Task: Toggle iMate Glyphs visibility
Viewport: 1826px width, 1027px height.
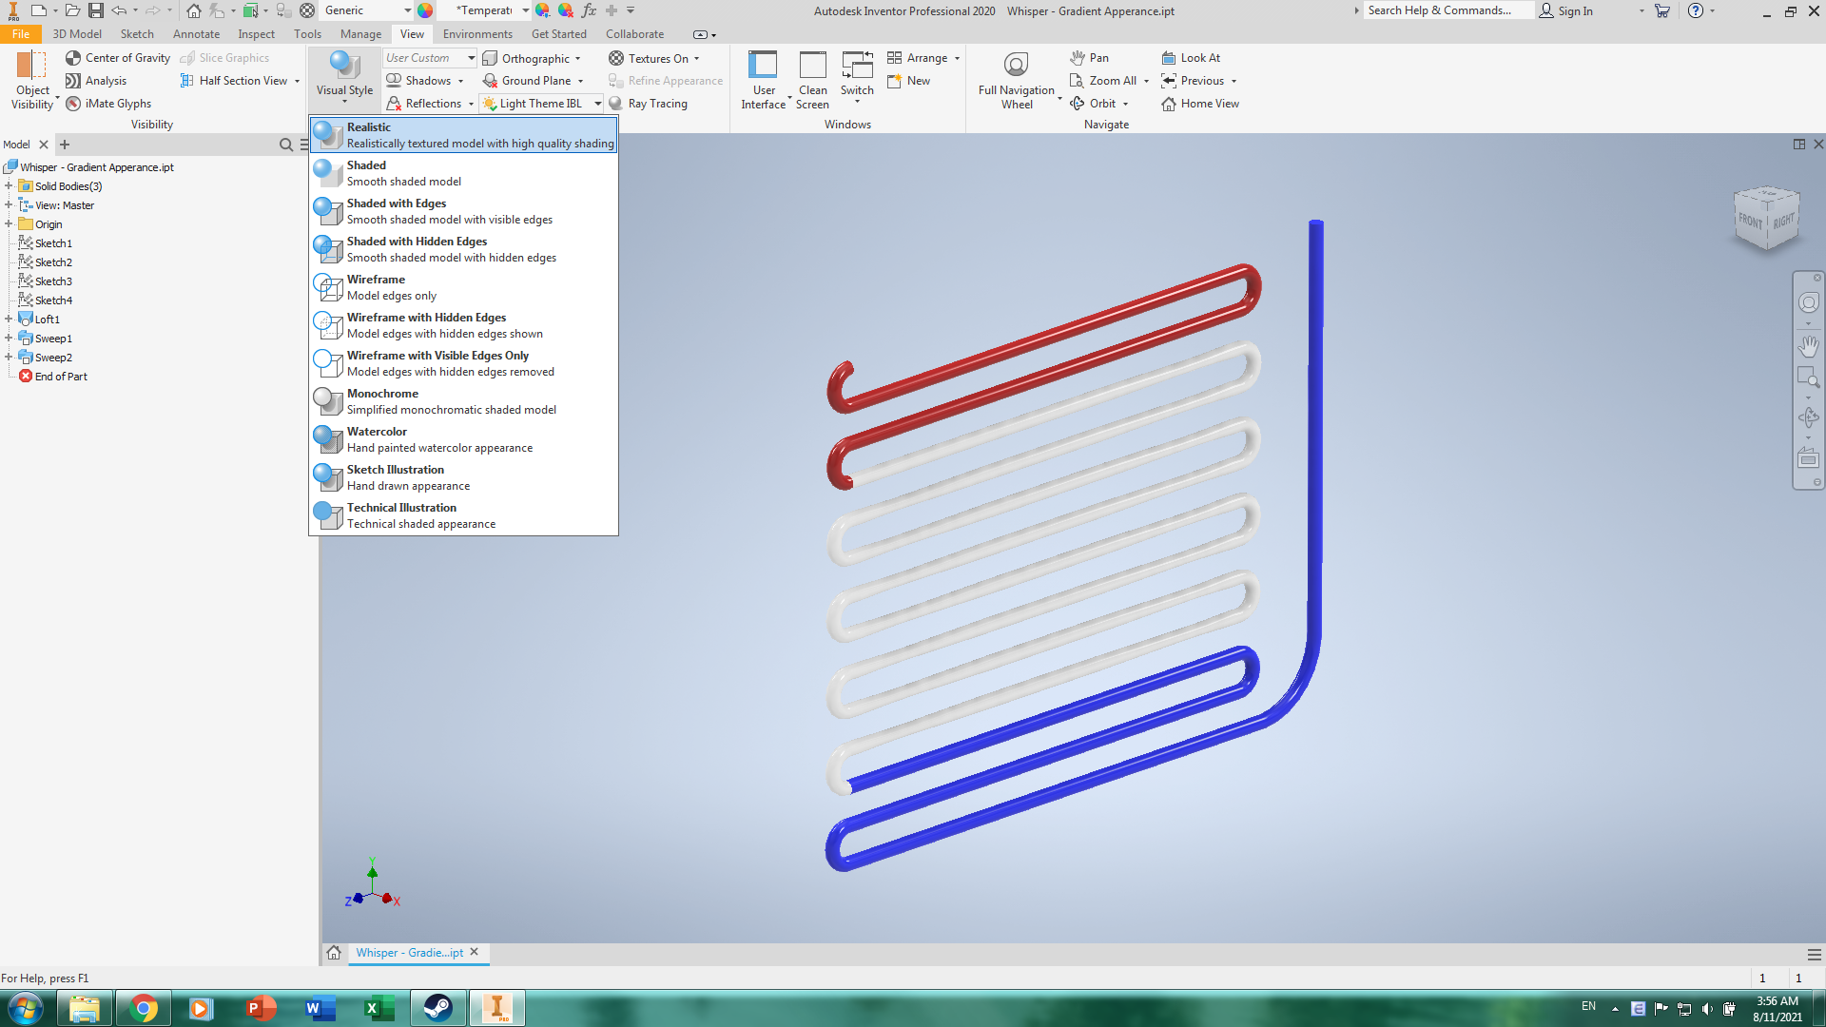Action: [x=108, y=104]
